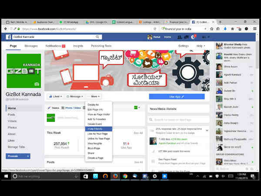
Task: Open the Publishing Tools tab
Action: (101, 46)
